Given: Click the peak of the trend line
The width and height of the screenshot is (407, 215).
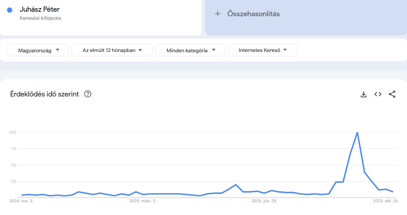Looking at the screenshot, I should point(357,132).
